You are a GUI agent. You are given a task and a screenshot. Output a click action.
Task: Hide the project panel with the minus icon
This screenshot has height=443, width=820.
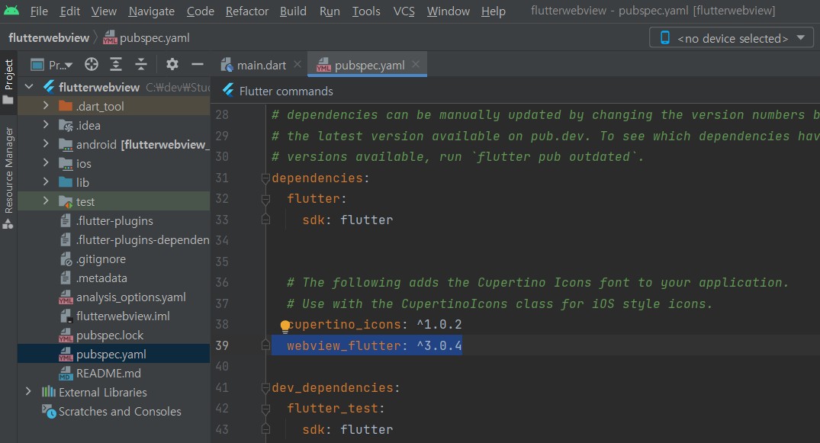[197, 64]
